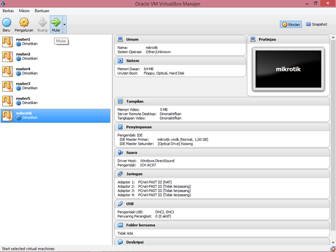This screenshot has width=336, height=252.
Task: Click the Tampilan display section icon
Action: tap(121, 101)
